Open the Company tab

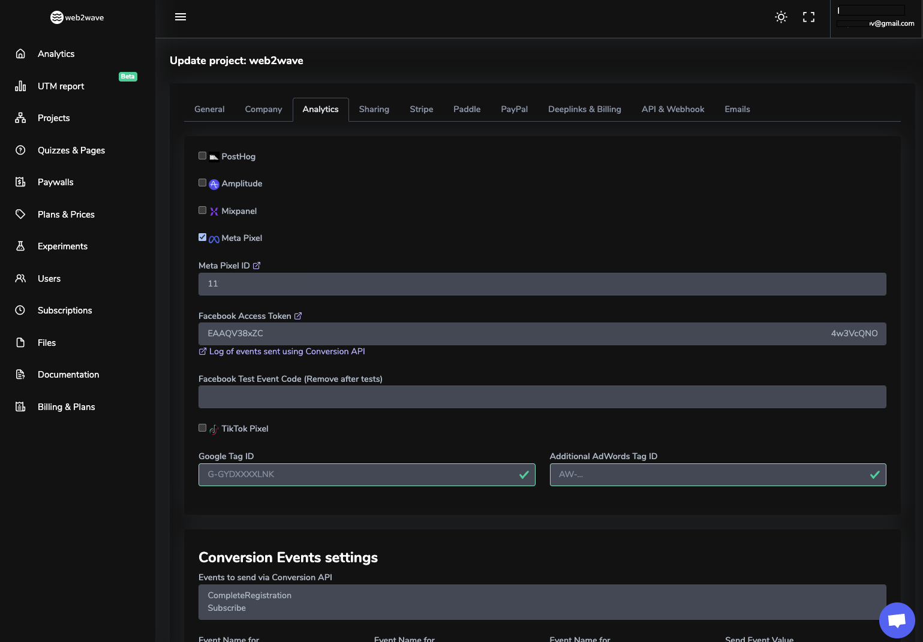263,109
